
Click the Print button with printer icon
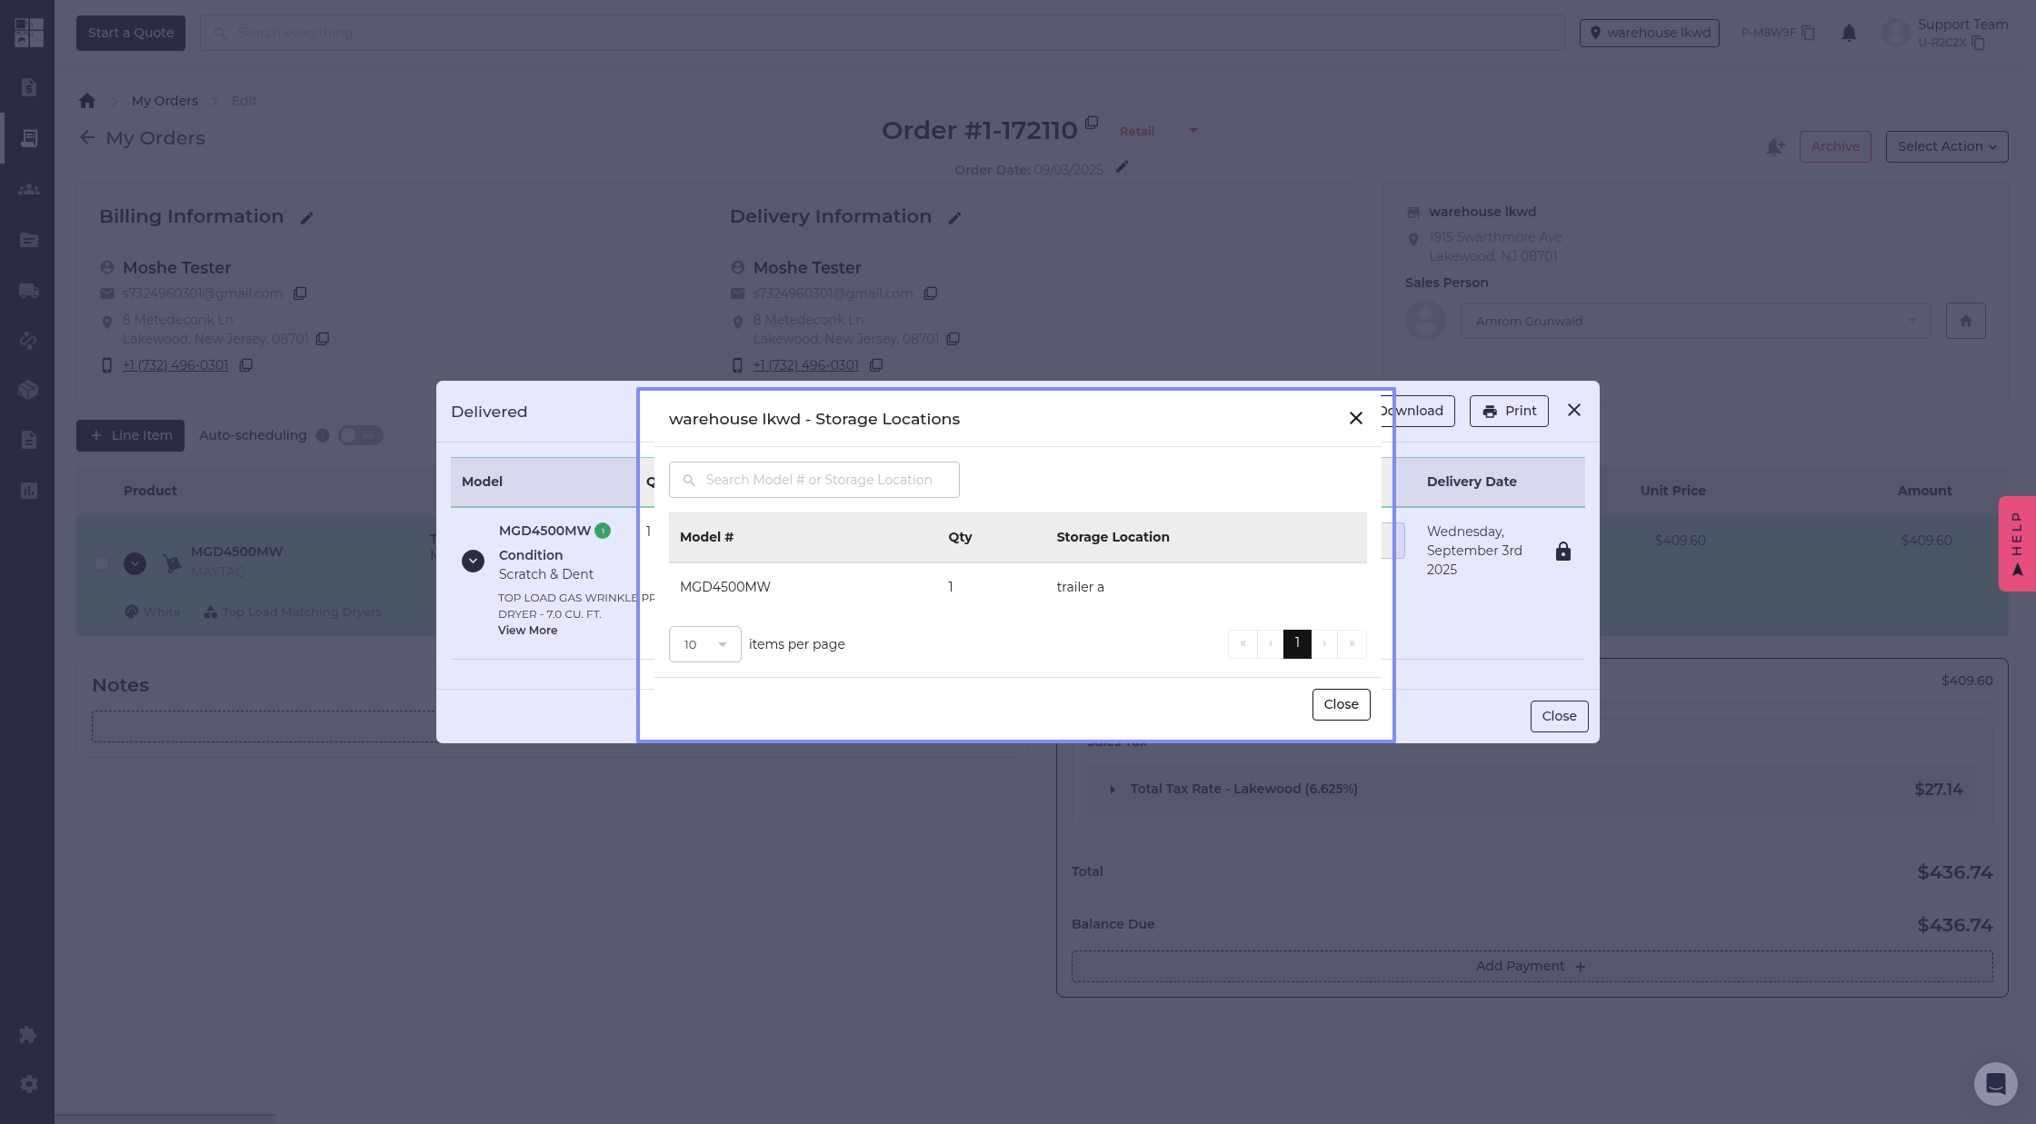[x=1509, y=412]
